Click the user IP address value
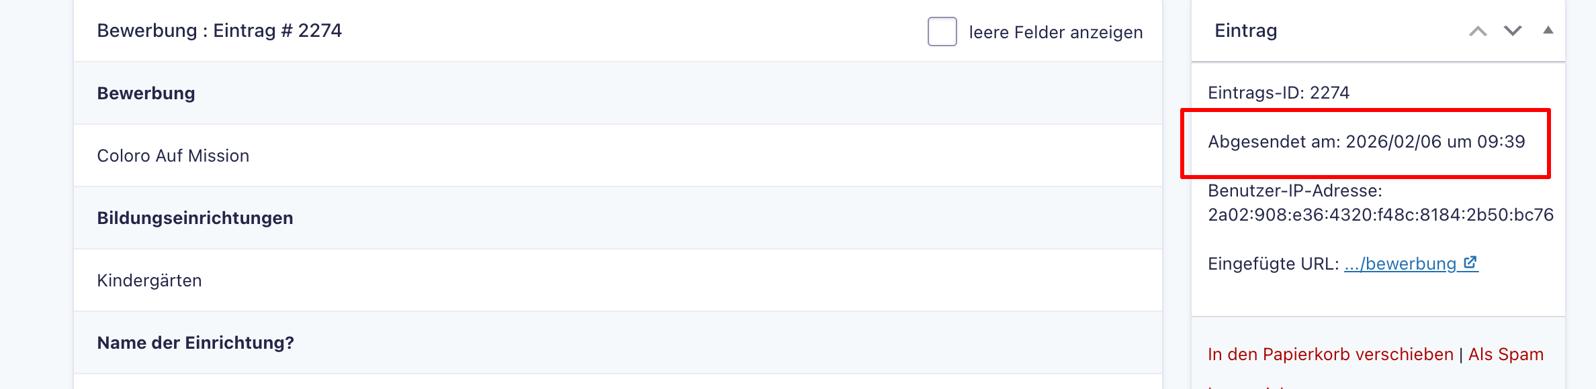1596x389 pixels. [x=1380, y=215]
